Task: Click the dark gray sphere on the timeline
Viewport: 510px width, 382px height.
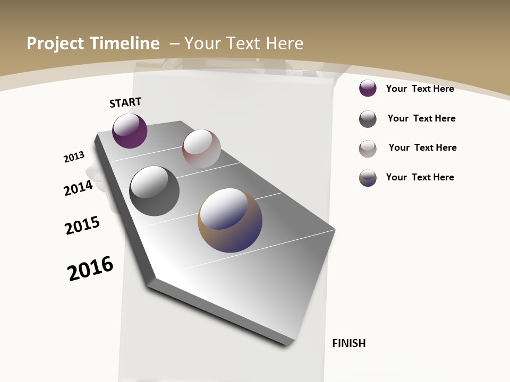Action: pos(154,188)
